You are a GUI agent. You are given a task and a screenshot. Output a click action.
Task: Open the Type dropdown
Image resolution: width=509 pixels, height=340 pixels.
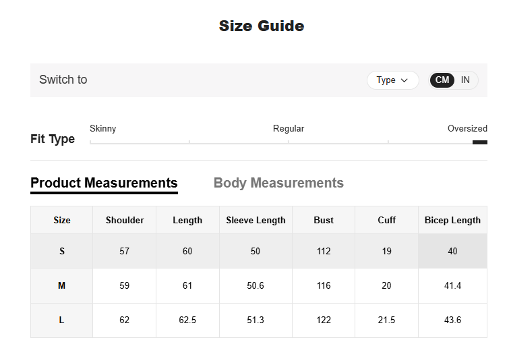click(392, 80)
